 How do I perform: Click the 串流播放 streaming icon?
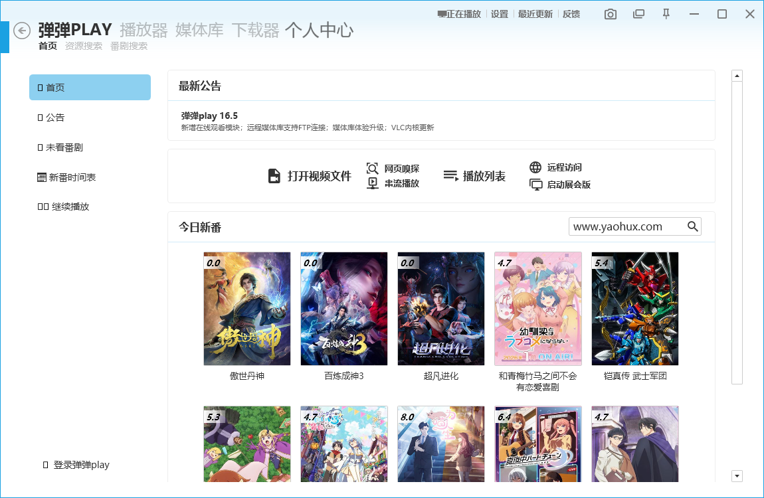[x=373, y=183]
